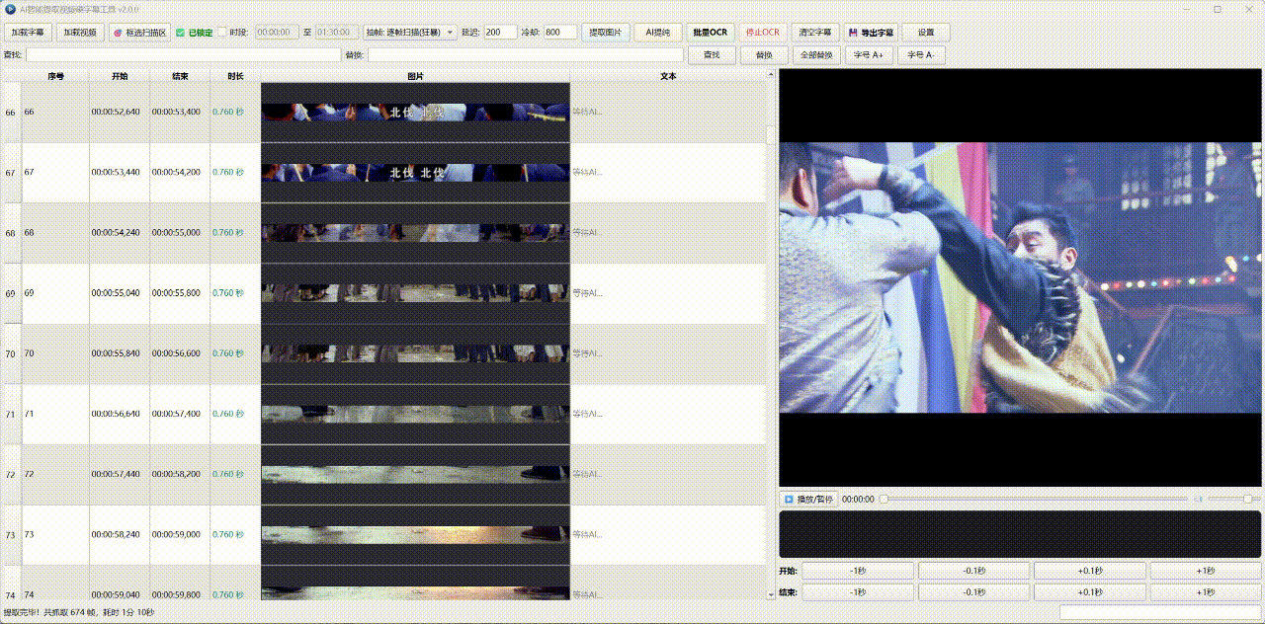
Task: Click 开始 -0.1秒 adjustment button
Action: tap(974, 571)
